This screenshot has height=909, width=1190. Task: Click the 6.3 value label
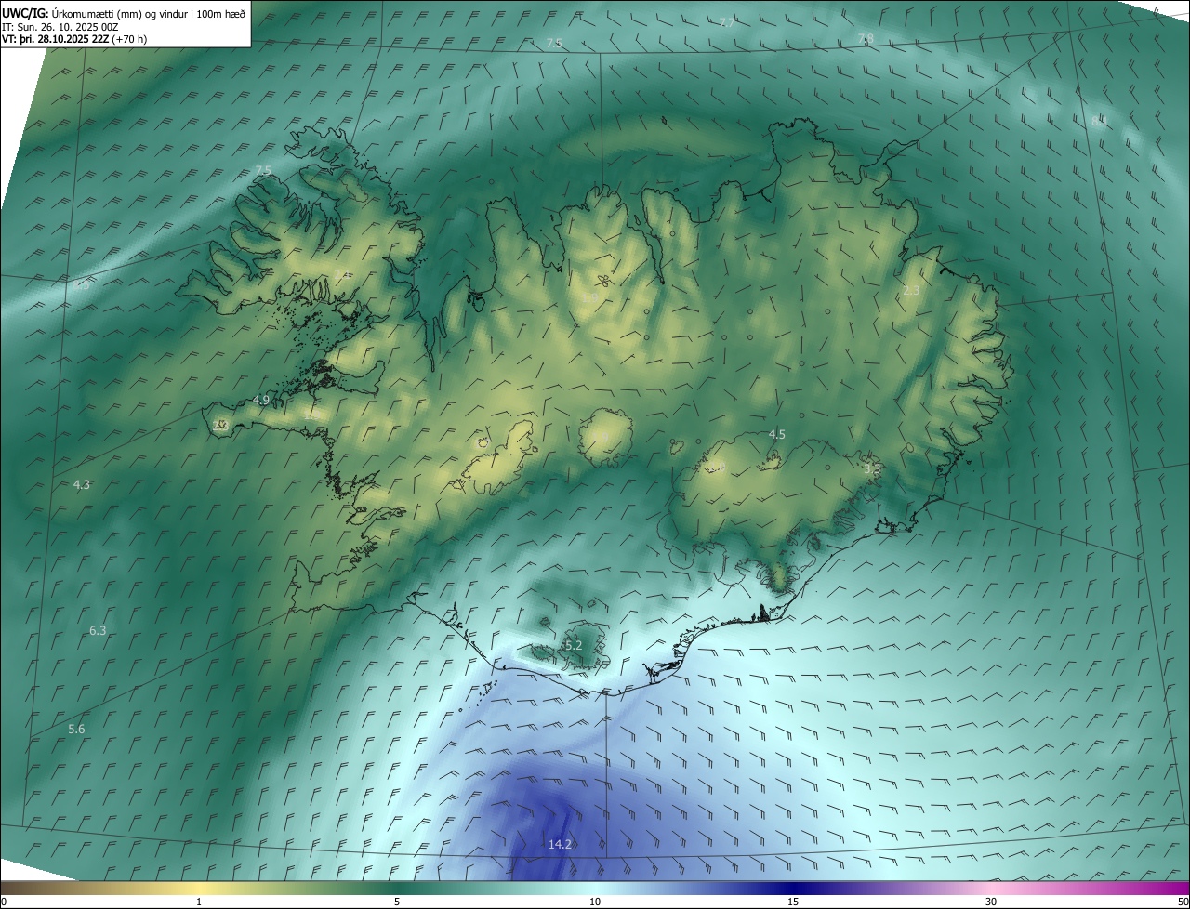pyautogui.click(x=98, y=630)
